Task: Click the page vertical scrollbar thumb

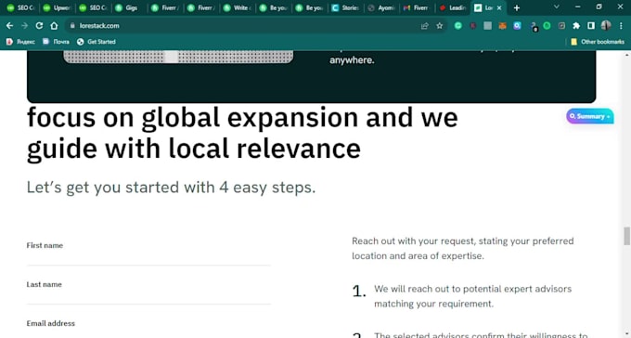Action: [626, 236]
